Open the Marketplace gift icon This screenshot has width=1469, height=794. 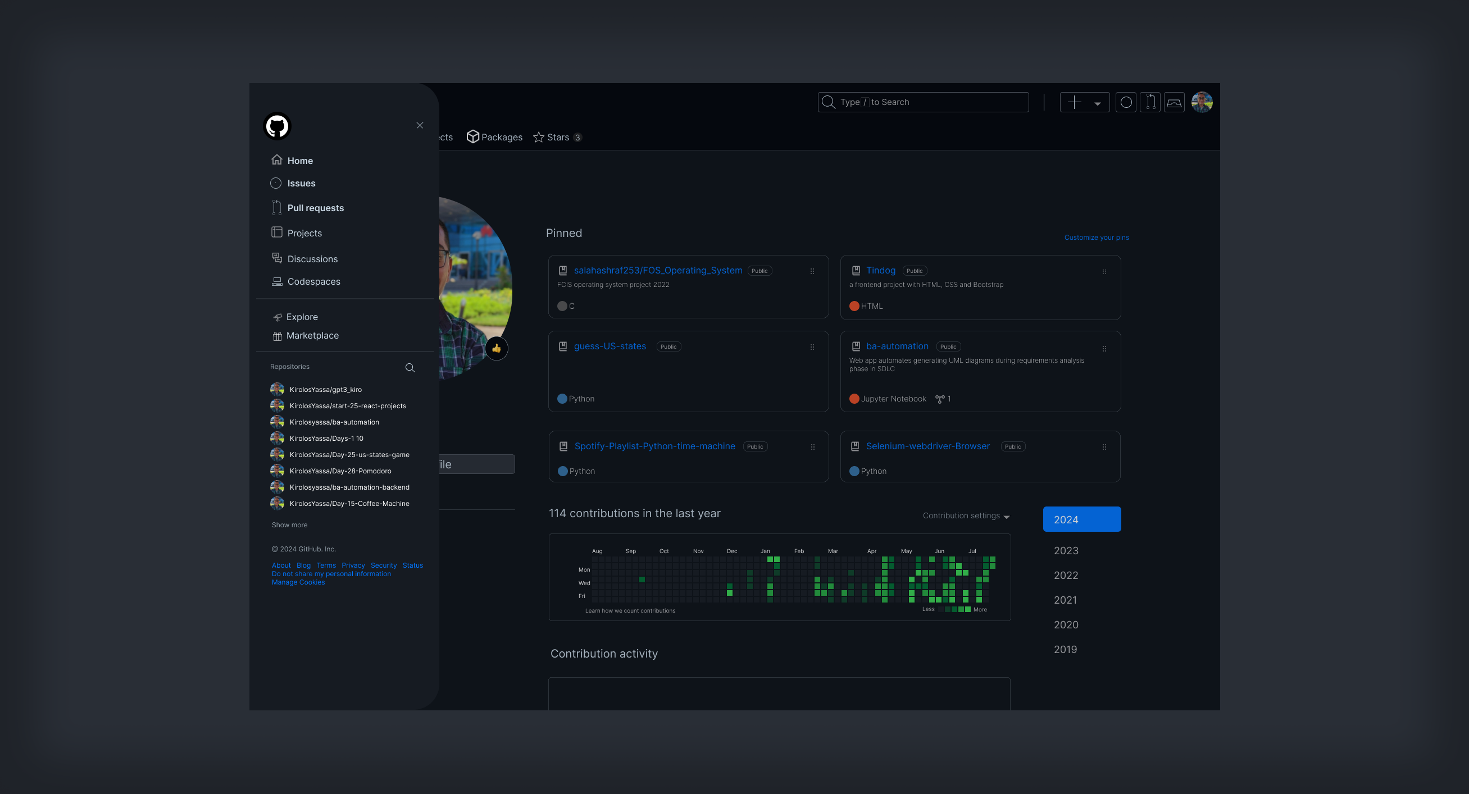click(277, 336)
